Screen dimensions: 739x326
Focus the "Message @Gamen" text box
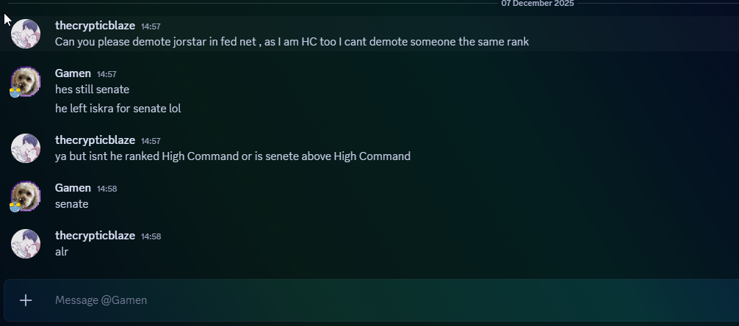pyautogui.click(x=367, y=300)
